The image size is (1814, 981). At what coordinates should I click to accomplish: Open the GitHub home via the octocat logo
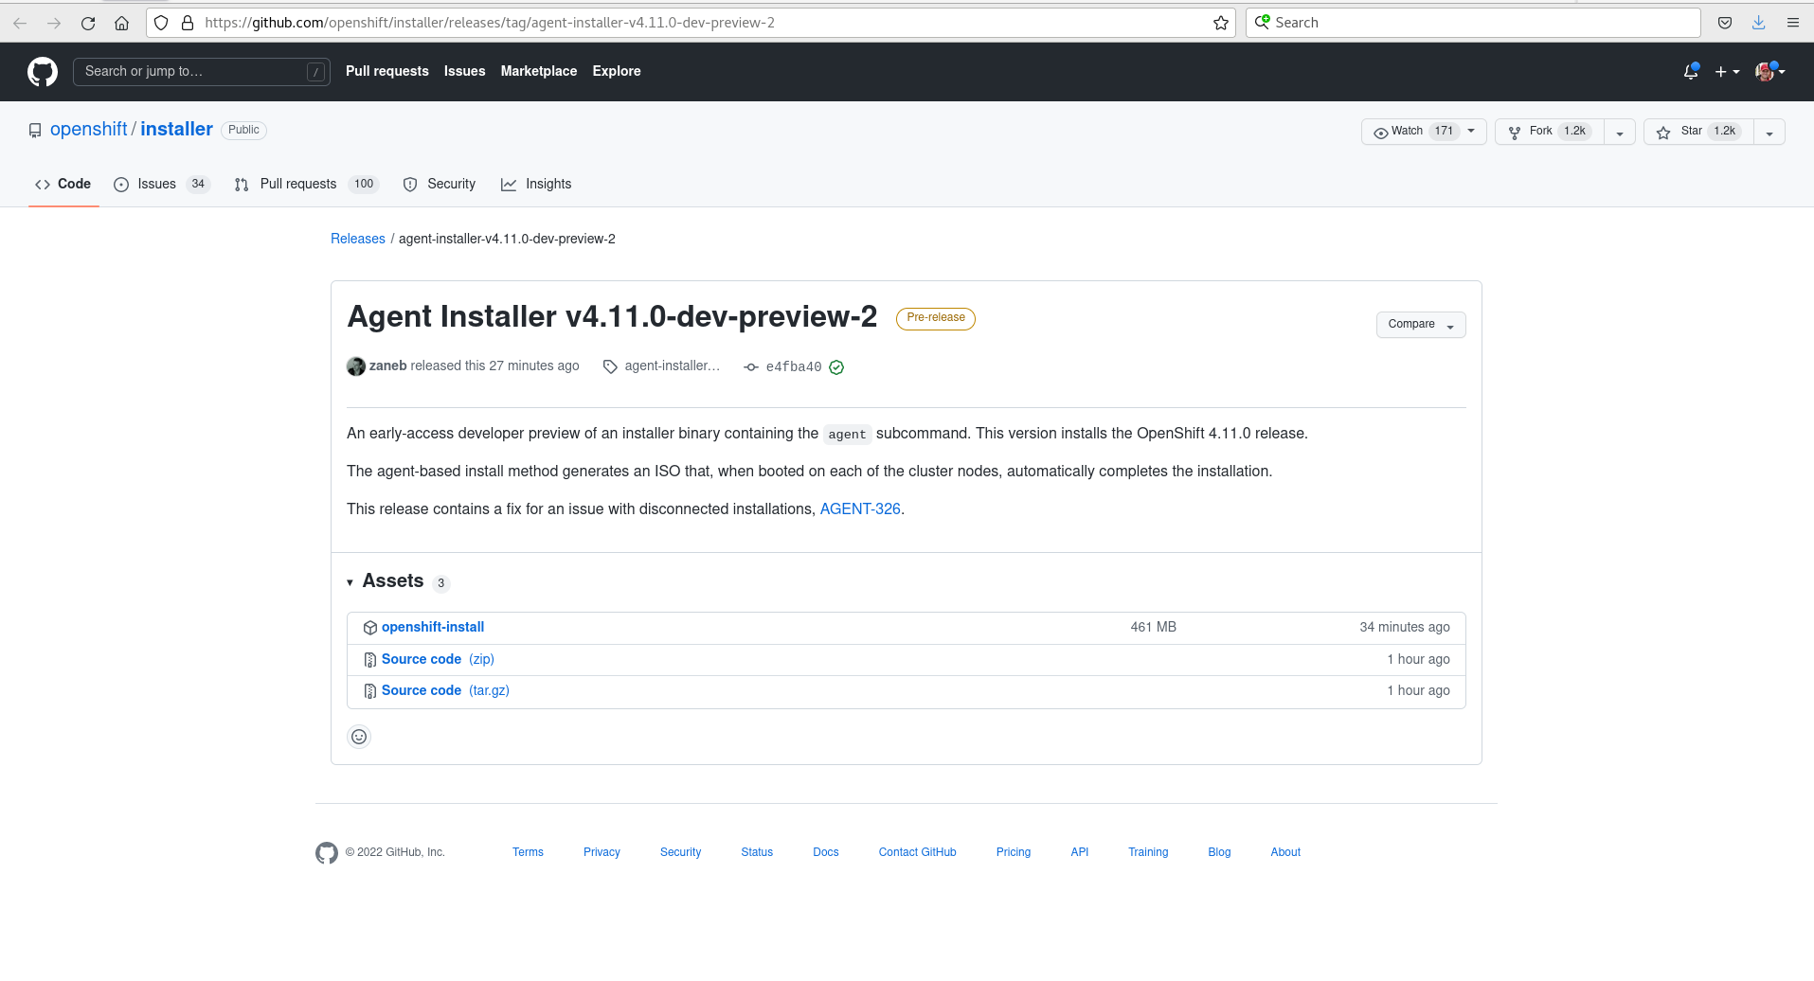click(41, 71)
